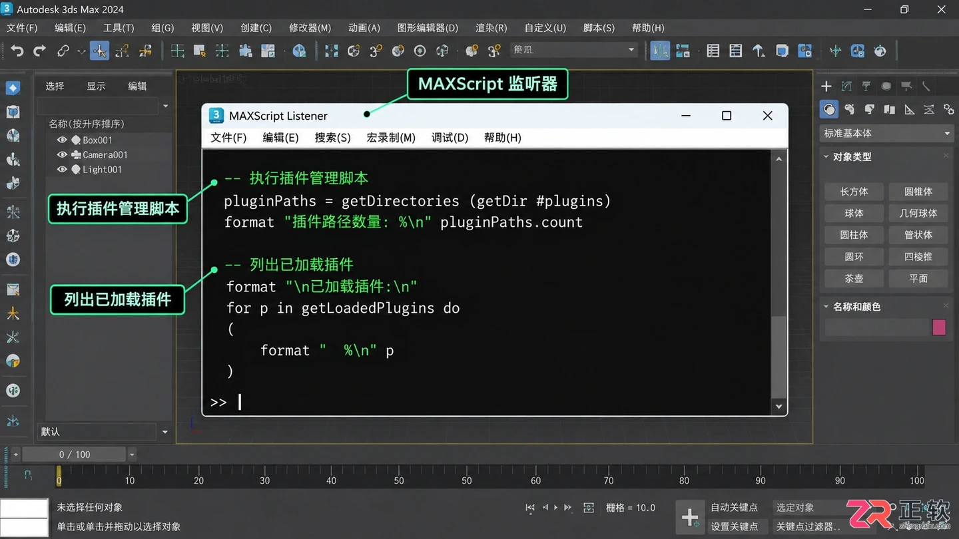Click the 3ds Max app logo
The height and width of the screenshot is (539, 959).
(6, 9)
